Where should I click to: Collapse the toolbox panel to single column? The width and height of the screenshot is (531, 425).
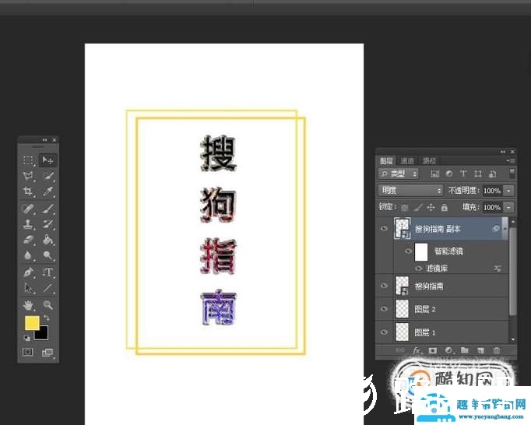point(44,140)
